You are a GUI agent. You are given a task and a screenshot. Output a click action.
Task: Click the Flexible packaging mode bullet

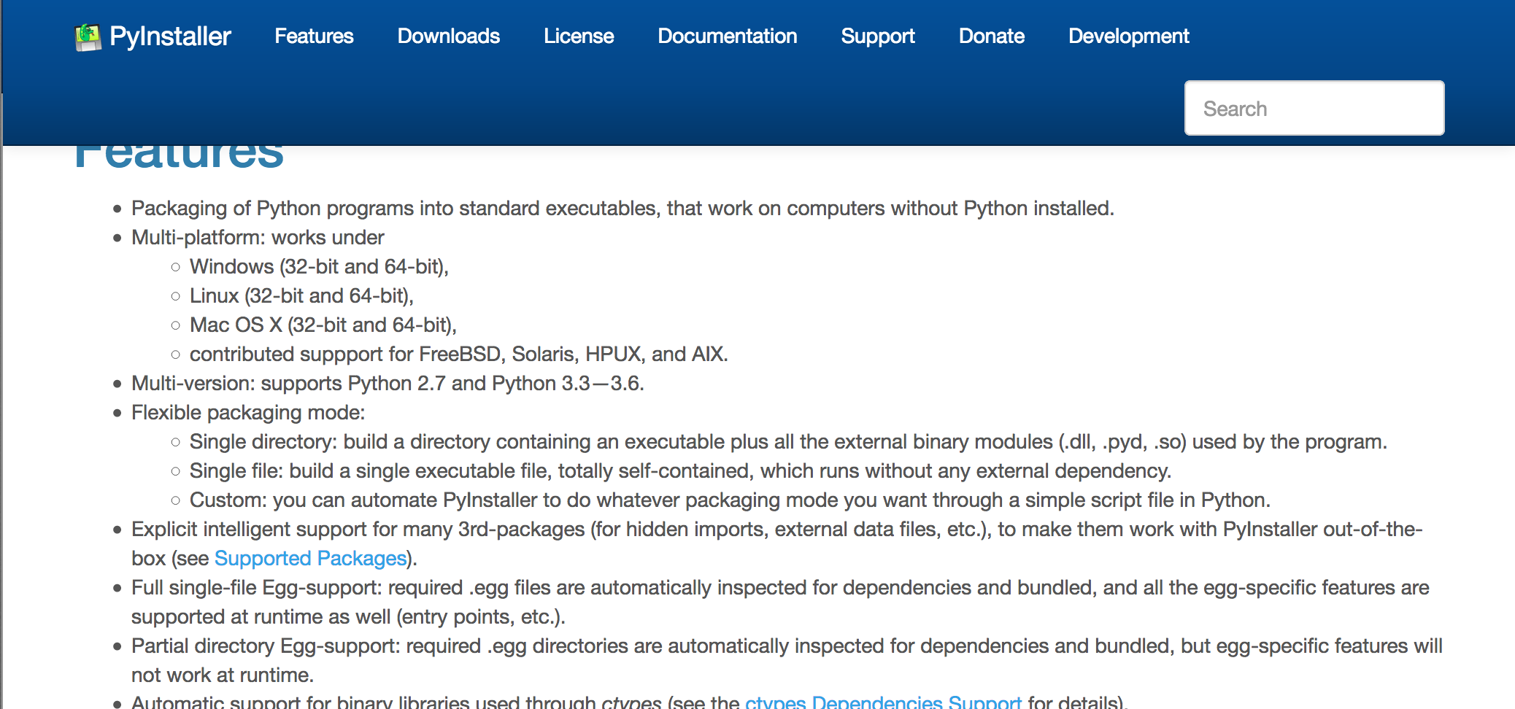tap(247, 412)
